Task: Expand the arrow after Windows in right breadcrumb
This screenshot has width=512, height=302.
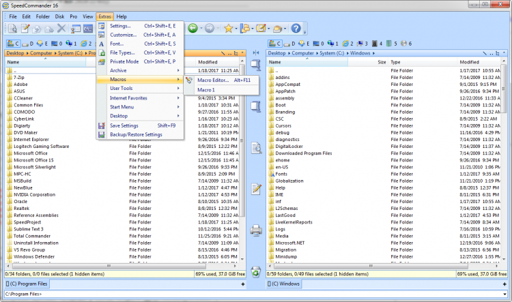Action: 373,53
